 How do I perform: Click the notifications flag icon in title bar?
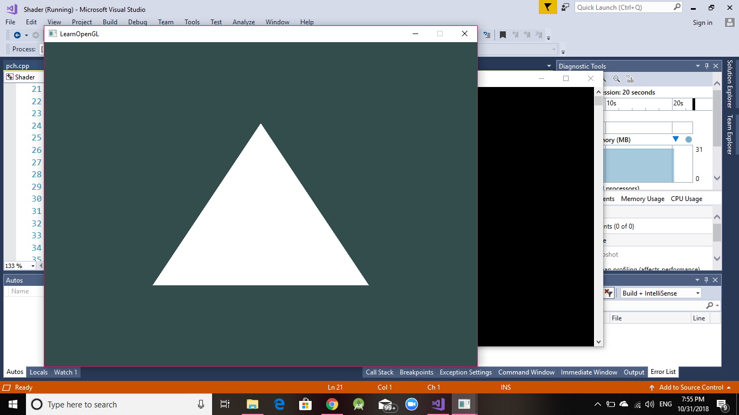(x=547, y=8)
